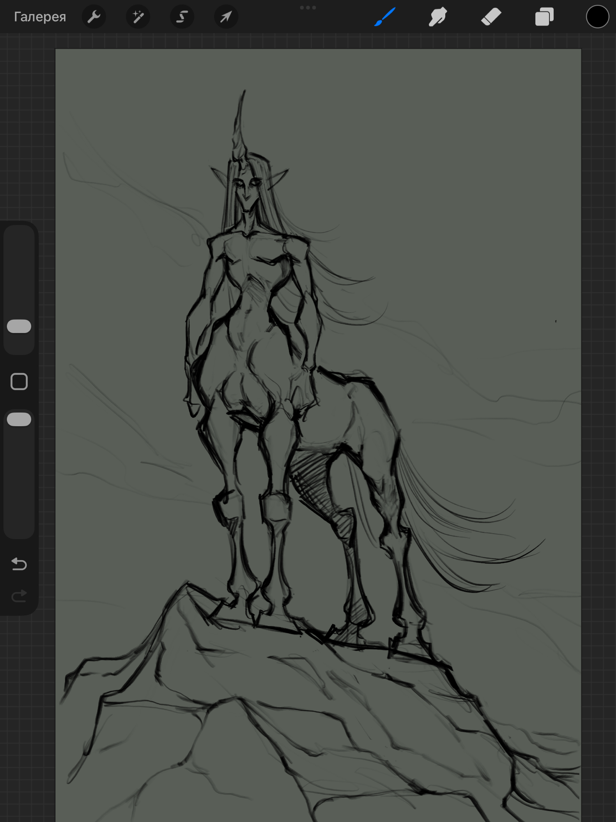Image resolution: width=616 pixels, height=822 pixels.
Task: Open the Галерея gallery view
Action: (x=40, y=17)
